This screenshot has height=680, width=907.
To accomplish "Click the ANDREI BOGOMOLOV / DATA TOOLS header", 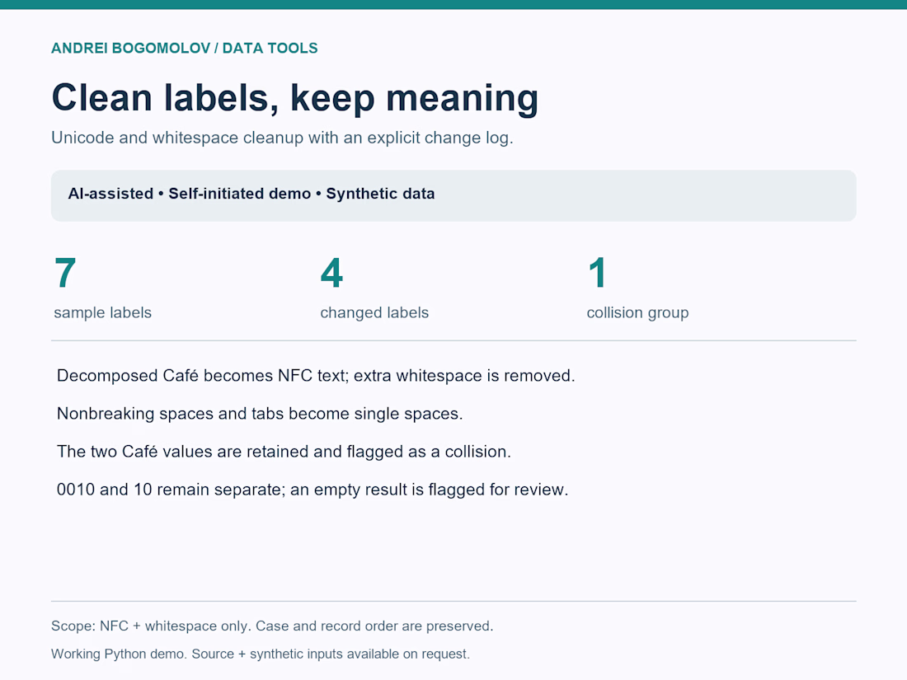I will [x=185, y=48].
